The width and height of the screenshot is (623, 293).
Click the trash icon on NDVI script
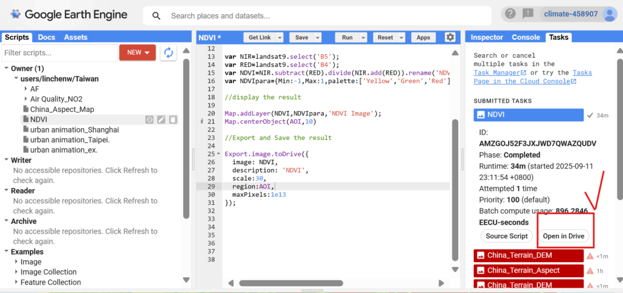point(173,120)
